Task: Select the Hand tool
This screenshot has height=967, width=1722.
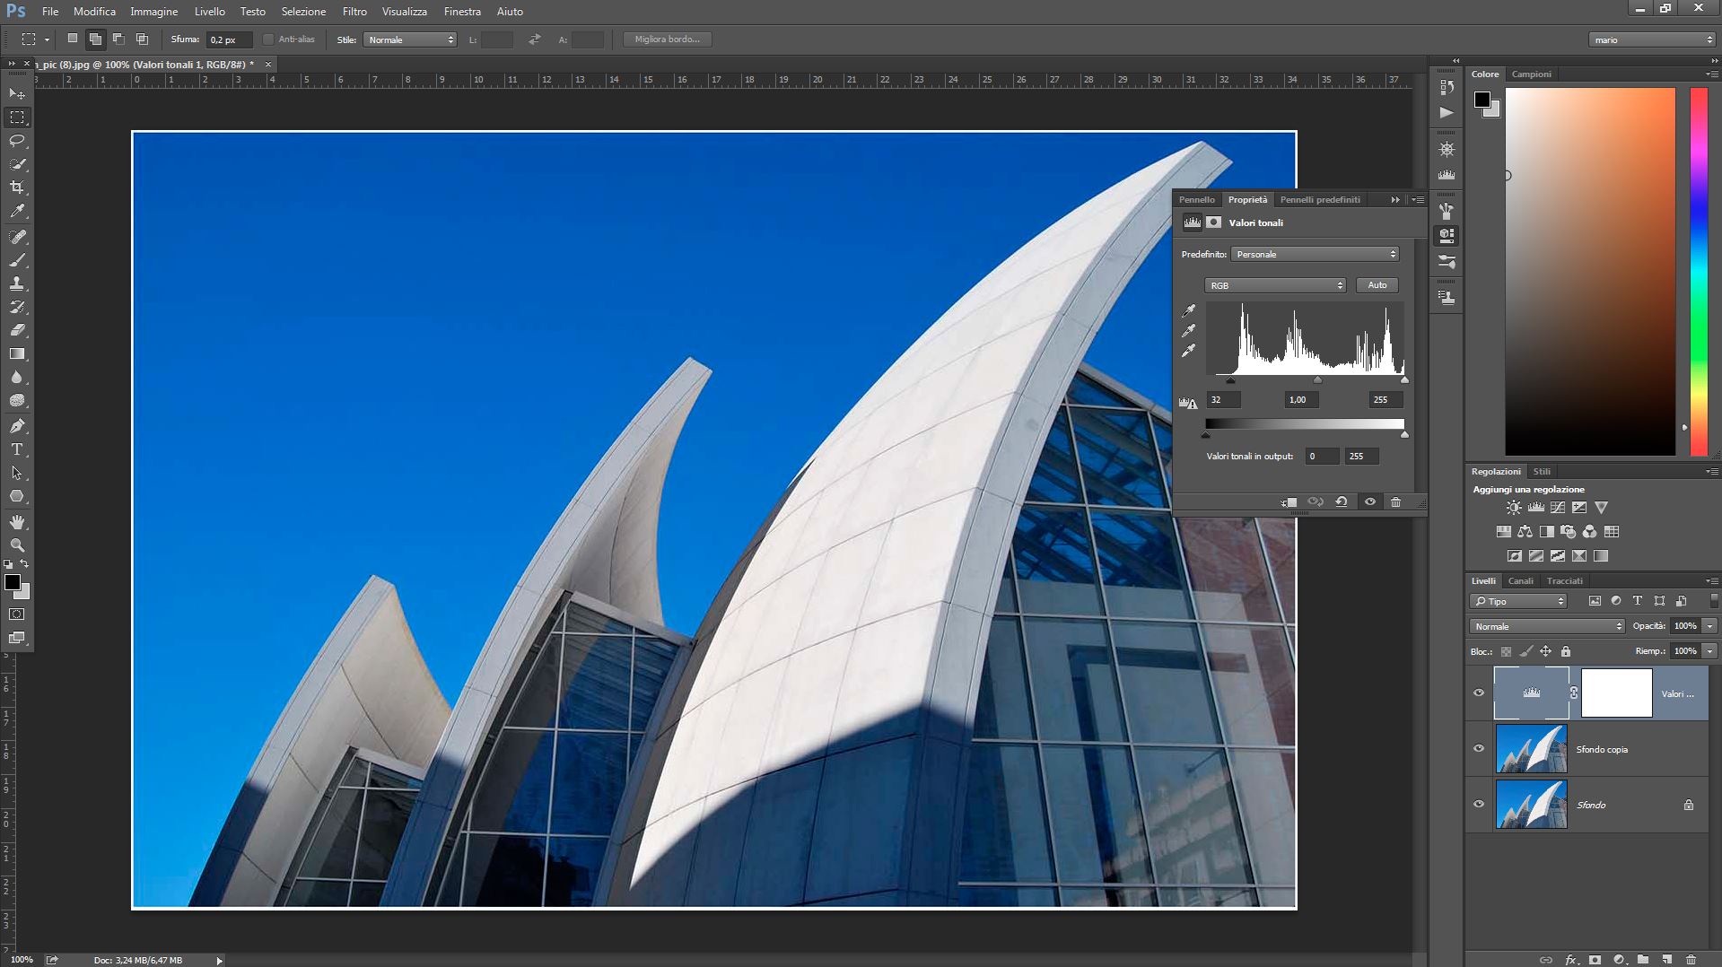Action: [x=17, y=522]
